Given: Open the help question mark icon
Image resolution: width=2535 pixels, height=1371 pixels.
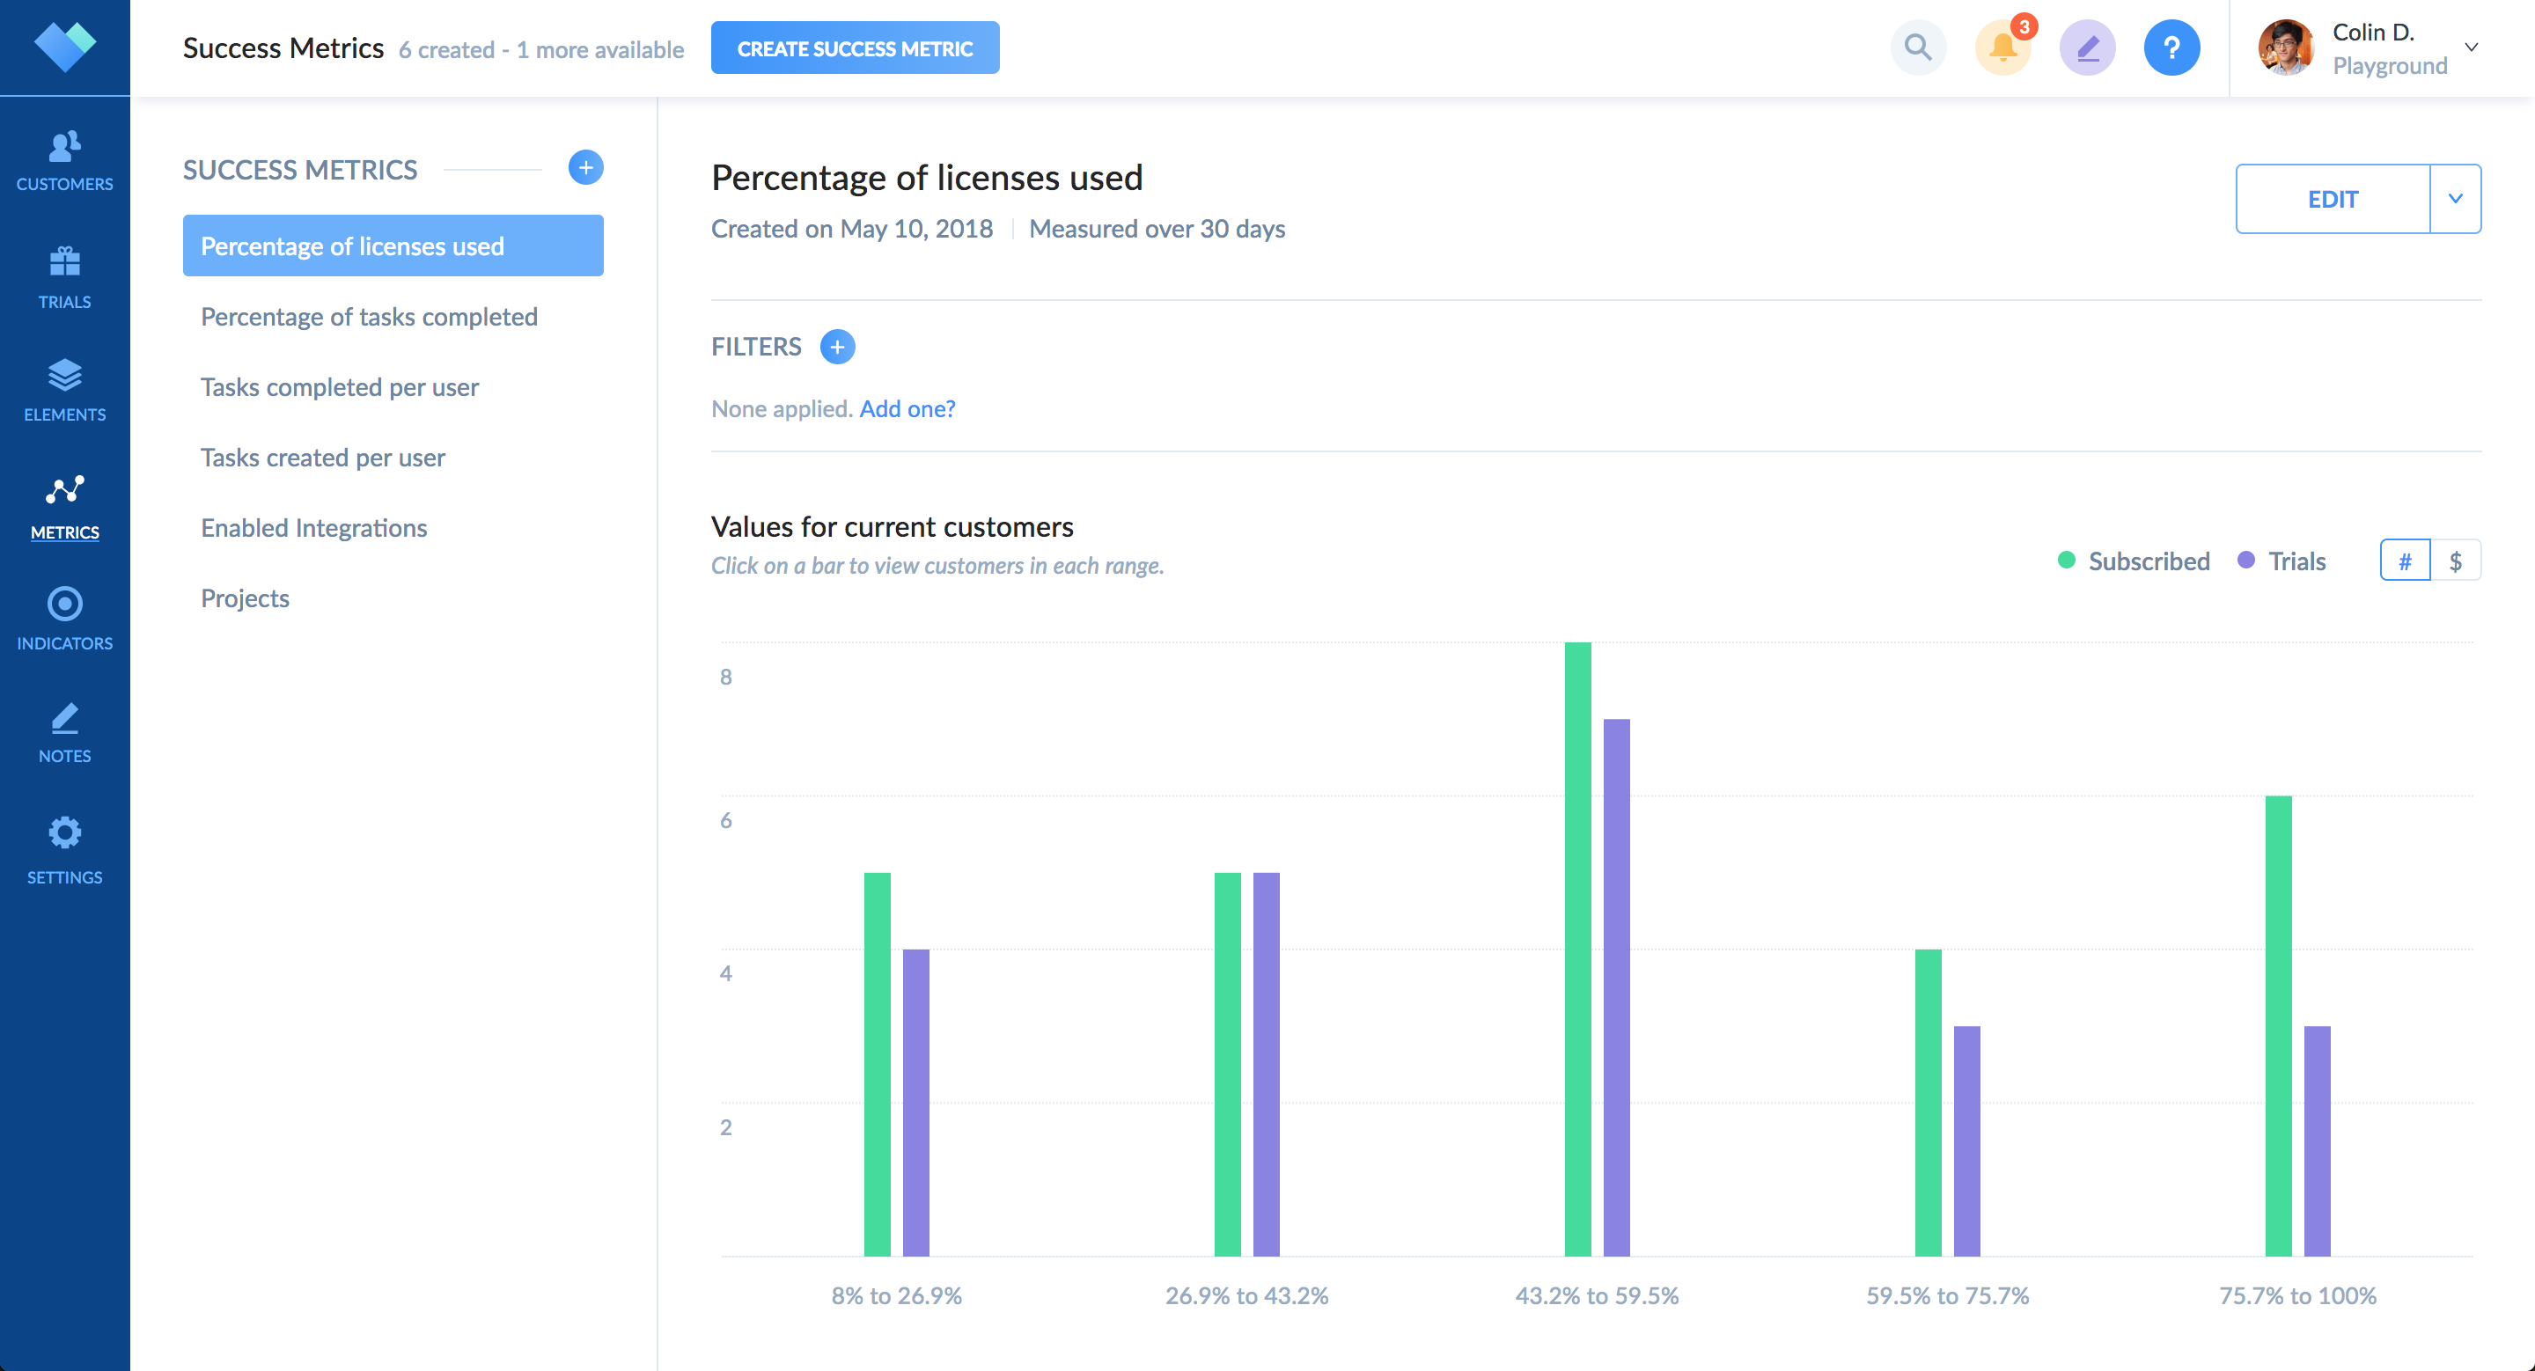Looking at the screenshot, I should click(2171, 48).
